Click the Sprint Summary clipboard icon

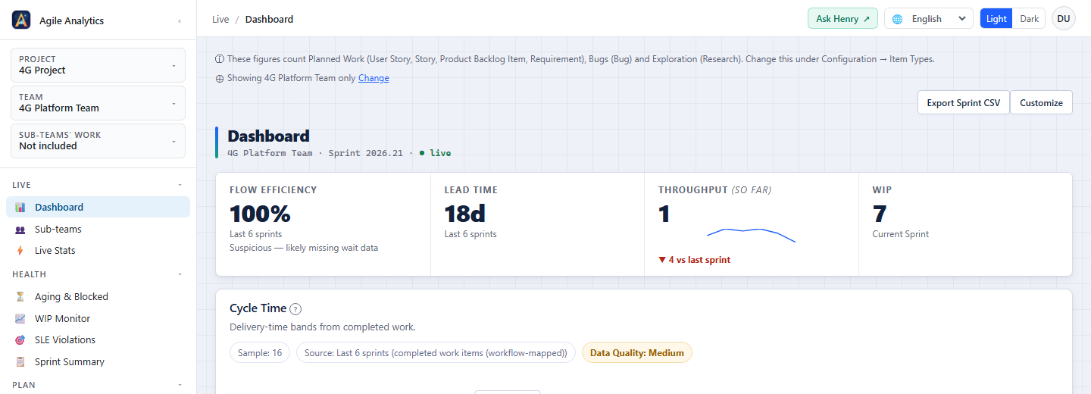click(x=20, y=361)
